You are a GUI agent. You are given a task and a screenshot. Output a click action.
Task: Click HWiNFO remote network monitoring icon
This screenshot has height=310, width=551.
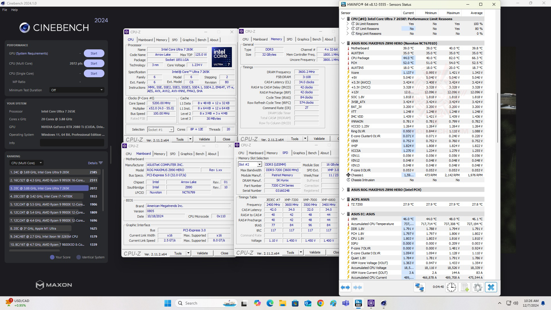419,287
